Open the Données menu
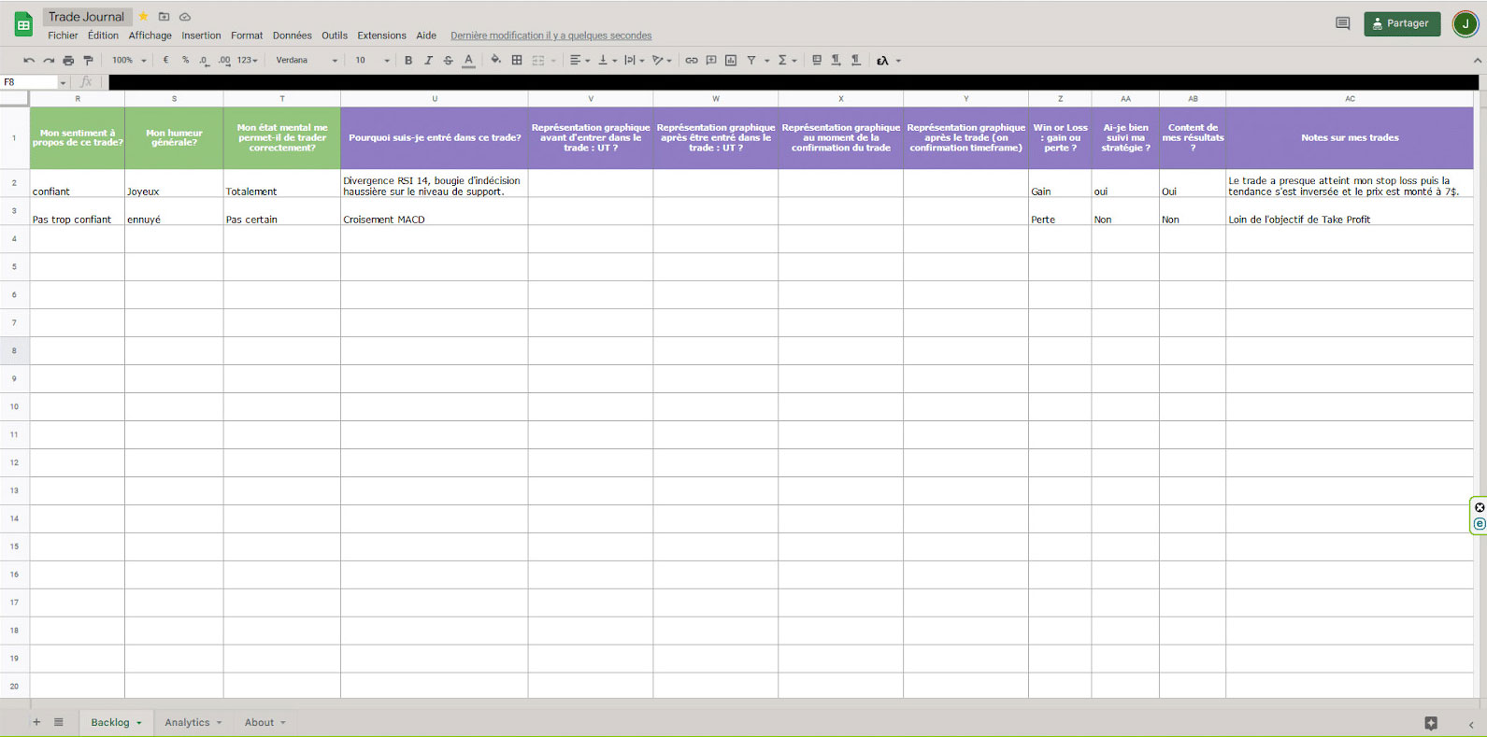This screenshot has width=1487, height=737. (x=292, y=35)
